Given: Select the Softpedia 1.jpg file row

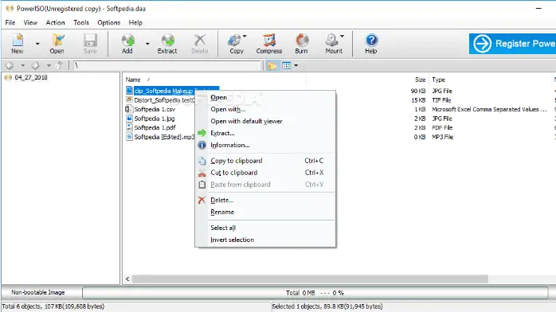Looking at the screenshot, I should 155,119.
